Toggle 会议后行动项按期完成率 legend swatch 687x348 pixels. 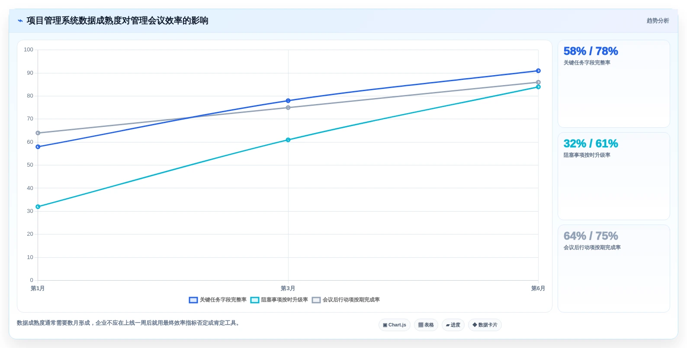pos(316,300)
